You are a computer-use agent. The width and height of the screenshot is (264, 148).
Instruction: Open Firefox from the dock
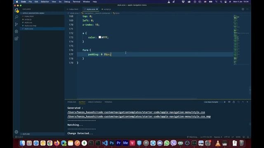tap(57, 143)
